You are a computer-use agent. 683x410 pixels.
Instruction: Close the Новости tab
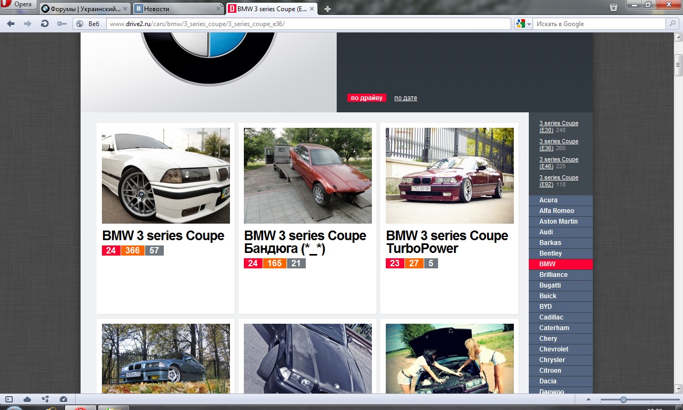219,9
